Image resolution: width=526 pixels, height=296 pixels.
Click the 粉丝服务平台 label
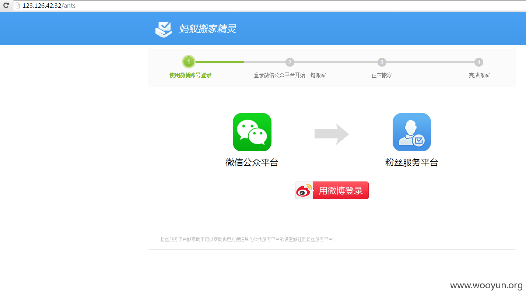412,162
